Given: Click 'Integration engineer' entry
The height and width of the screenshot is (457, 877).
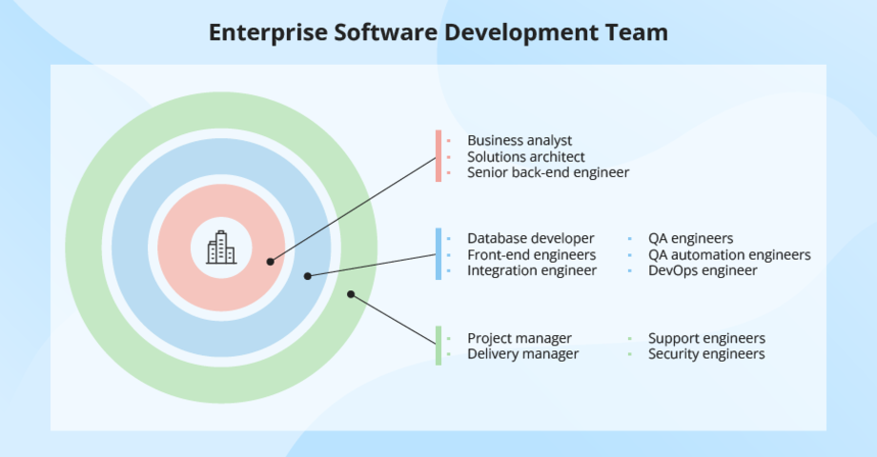Looking at the screenshot, I should coord(532,270).
